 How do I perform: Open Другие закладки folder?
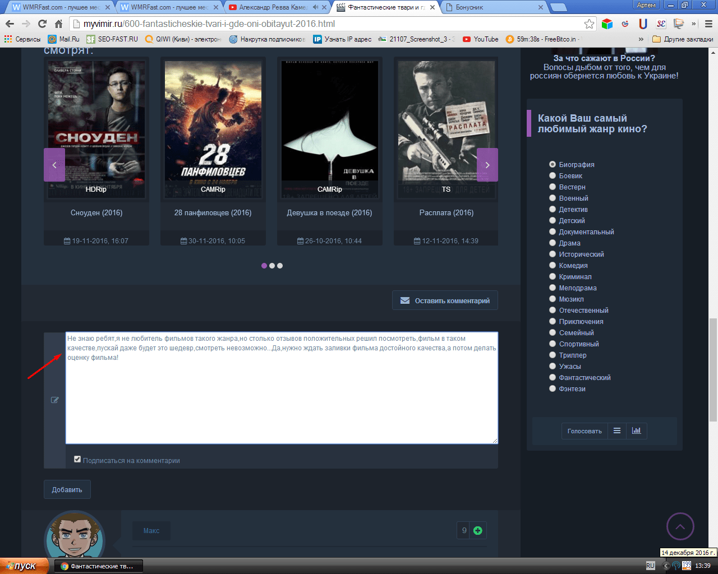tap(683, 39)
